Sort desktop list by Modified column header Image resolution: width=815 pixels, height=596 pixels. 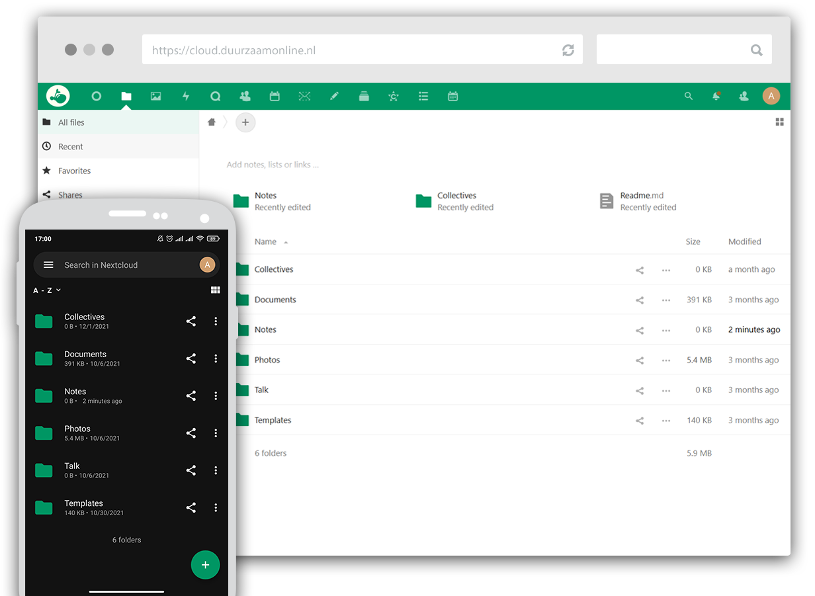pyautogui.click(x=745, y=242)
